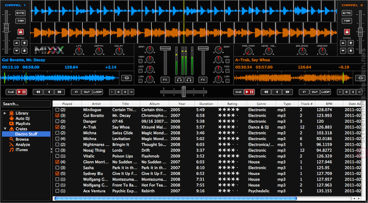
Task: Expand the Library tree node
Action: coord(5,113)
